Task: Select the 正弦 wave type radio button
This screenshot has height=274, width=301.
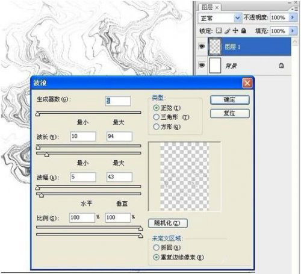Action: point(156,108)
